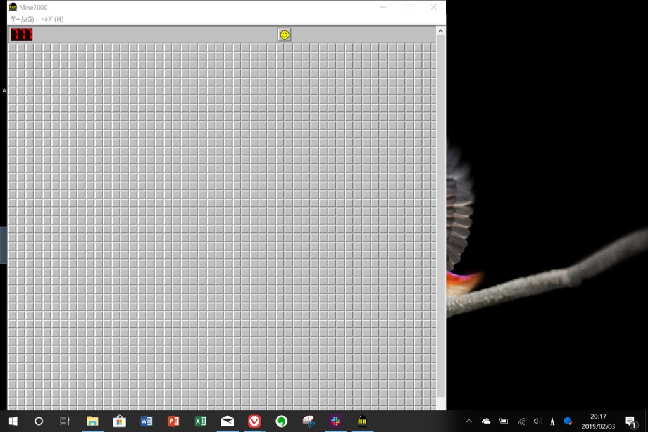Open the Windows Start menu
Screen dimensions: 648x432
pyautogui.click(x=13, y=421)
